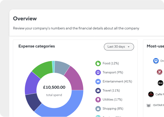
Task: Click the £10,500.00 total spend figure
Action: [54, 87]
